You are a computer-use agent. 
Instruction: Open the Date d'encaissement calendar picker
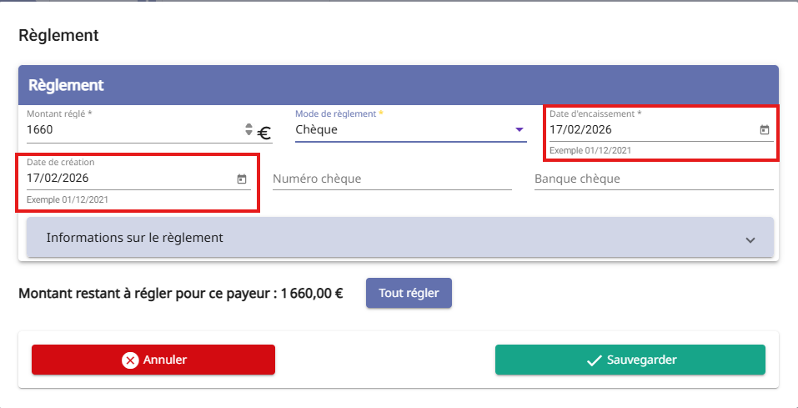click(x=764, y=130)
